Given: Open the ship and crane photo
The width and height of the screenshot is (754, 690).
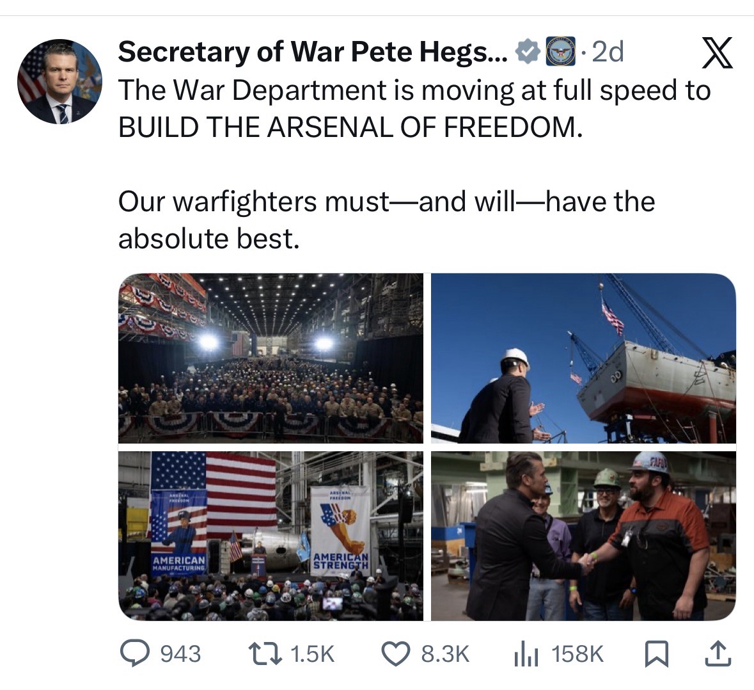Looking at the screenshot, I should pos(583,357).
